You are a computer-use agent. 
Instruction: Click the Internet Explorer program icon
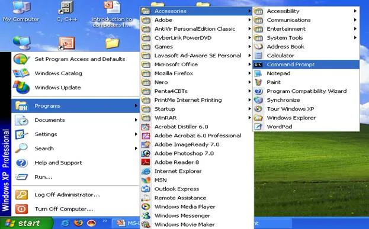pyautogui.click(x=146, y=171)
